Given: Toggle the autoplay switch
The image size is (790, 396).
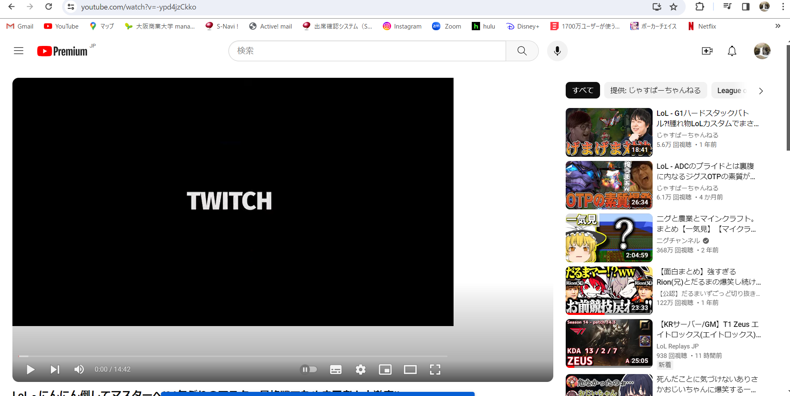Looking at the screenshot, I should click(x=309, y=369).
